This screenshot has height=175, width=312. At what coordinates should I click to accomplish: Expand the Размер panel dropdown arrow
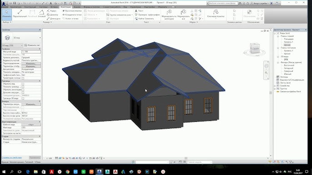coord(51,22)
